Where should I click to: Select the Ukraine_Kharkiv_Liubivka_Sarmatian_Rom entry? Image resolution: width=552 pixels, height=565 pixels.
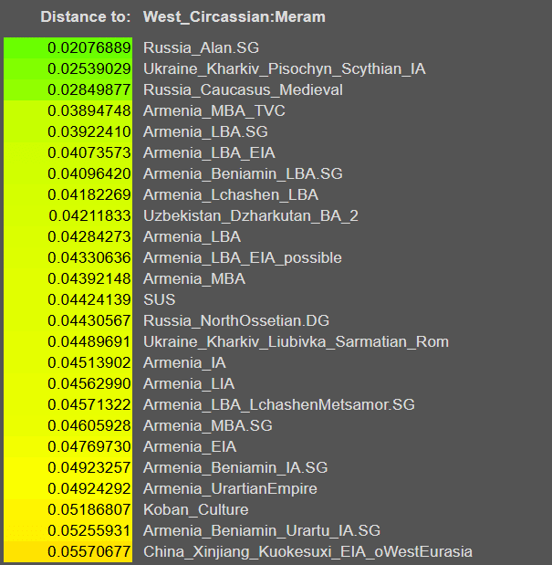296,341
